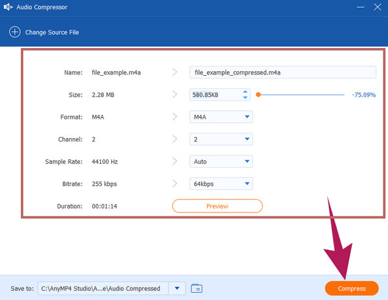The width and height of the screenshot is (388, 300).
Task: Click the Audio Compressor title text
Action: [42, 7]
